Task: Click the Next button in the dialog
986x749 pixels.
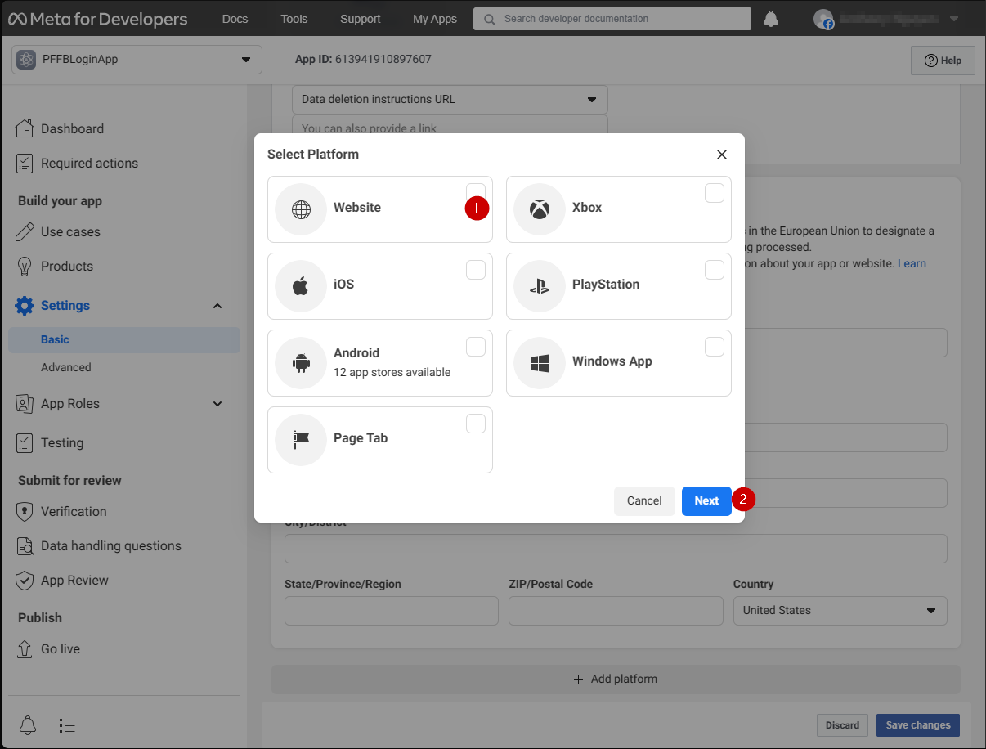Action: coord(706,500)
